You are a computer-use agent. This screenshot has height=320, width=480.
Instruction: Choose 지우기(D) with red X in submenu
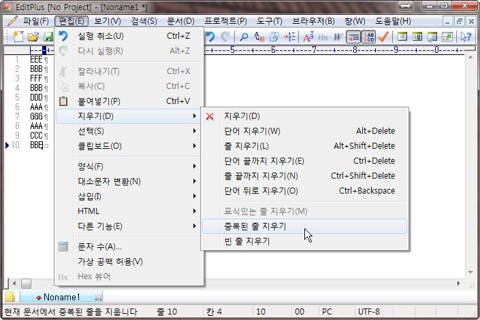[304, 116]
